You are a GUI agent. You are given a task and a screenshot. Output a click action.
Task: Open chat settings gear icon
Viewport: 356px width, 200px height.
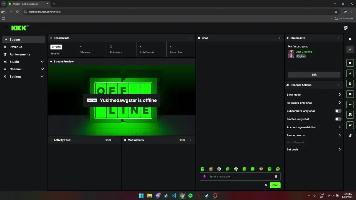(x=266, y=185)
